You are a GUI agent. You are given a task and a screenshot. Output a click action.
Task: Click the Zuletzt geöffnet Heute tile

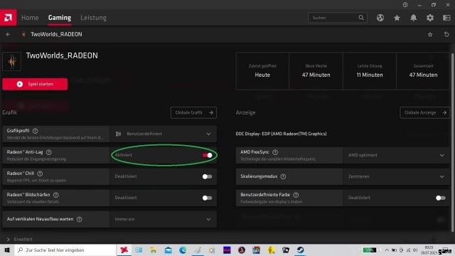pyautogui.click(x=262, y=71)
